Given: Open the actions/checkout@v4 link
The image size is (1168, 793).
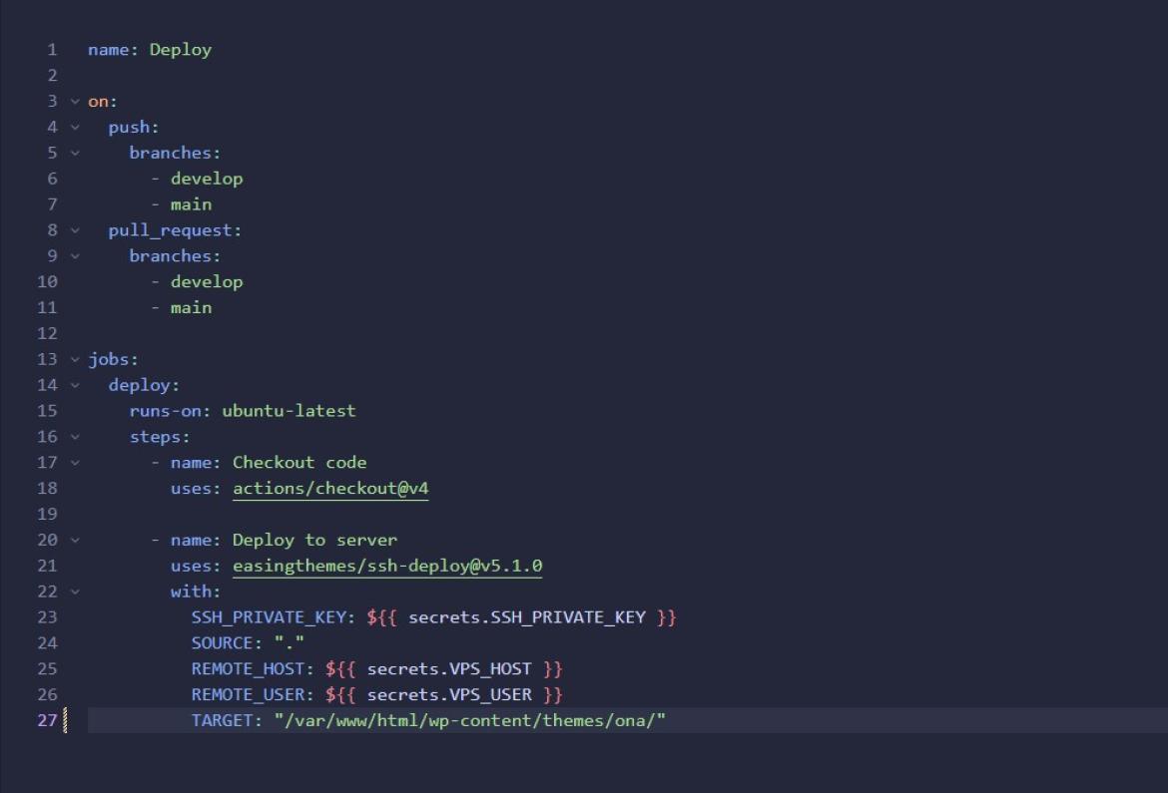Looking at the screenshot, I should pos(329,488).
